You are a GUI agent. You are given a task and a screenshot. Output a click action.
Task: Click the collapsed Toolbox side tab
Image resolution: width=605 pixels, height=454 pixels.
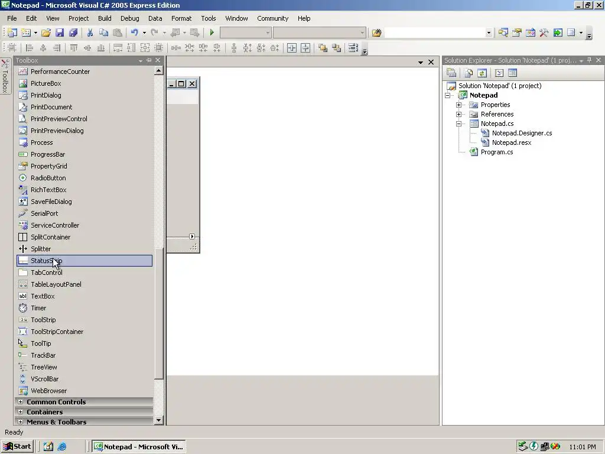coord(5,76)
